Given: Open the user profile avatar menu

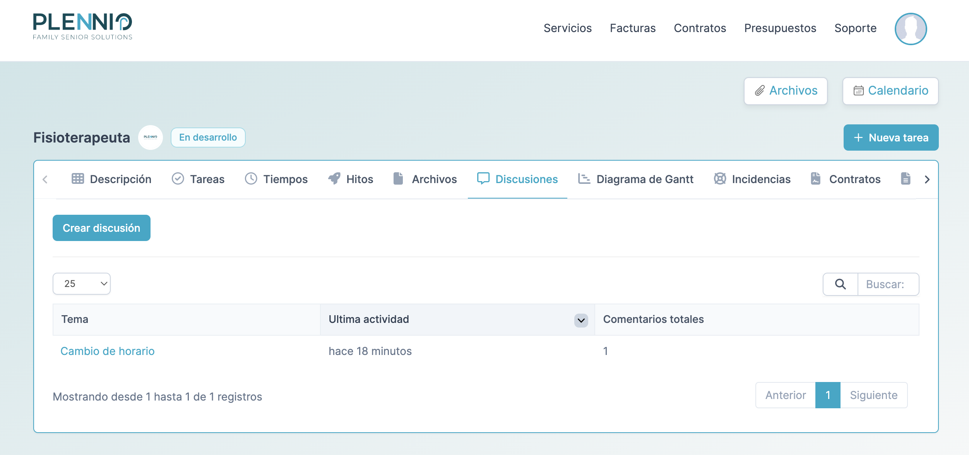Looking at the screenshot, I should point(911,29).
